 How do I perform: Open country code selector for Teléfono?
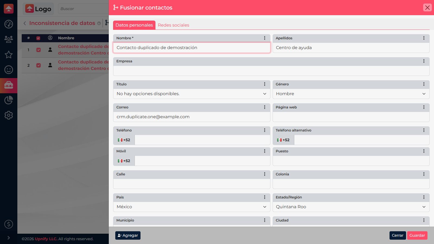point(124,140)
